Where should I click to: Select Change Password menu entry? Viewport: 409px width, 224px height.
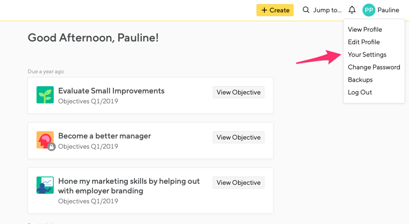374,67
